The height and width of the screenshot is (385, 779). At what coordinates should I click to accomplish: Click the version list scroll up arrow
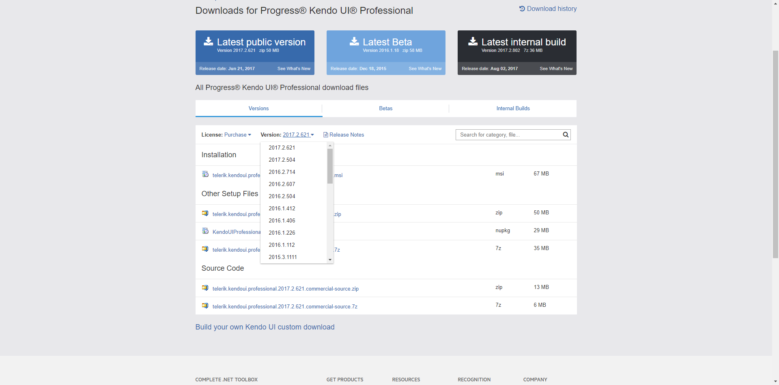[x=330, y=145]
